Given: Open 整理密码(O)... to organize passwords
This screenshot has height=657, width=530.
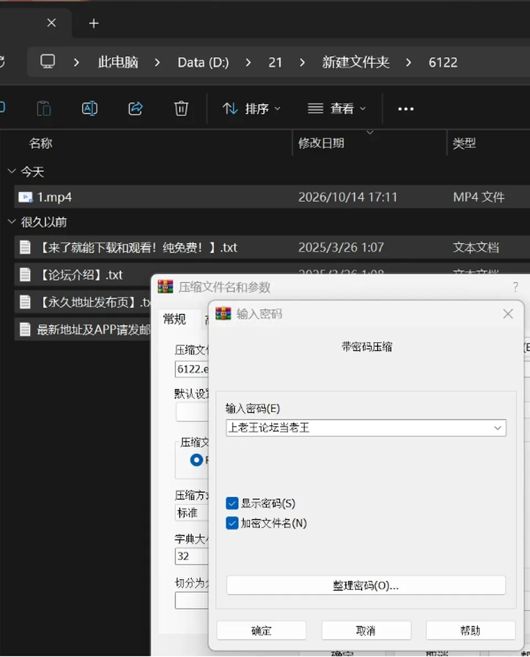Looking at the screenshot, I should pos(366,585).
